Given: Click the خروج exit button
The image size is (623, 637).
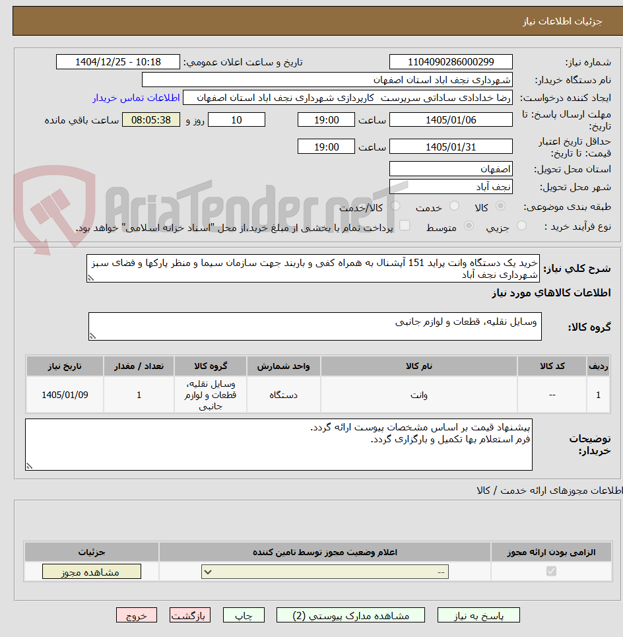Looking at the screenshot, I should [x=137, y=615].
